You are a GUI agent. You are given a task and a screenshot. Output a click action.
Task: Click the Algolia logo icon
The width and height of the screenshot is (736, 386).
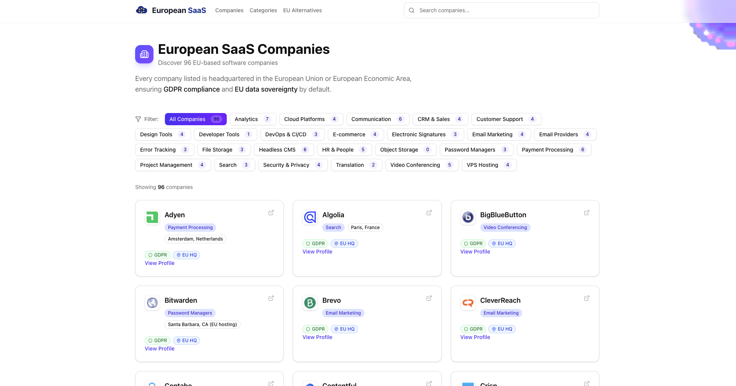310,217
